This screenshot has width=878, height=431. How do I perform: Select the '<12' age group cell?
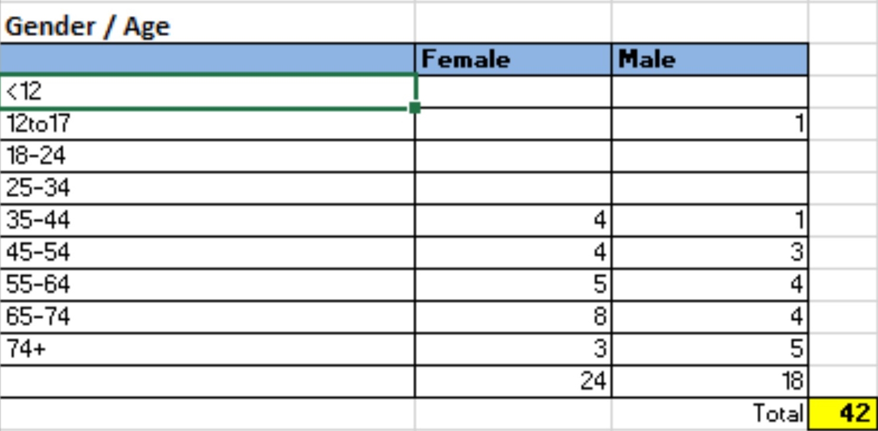coord(207,92)
